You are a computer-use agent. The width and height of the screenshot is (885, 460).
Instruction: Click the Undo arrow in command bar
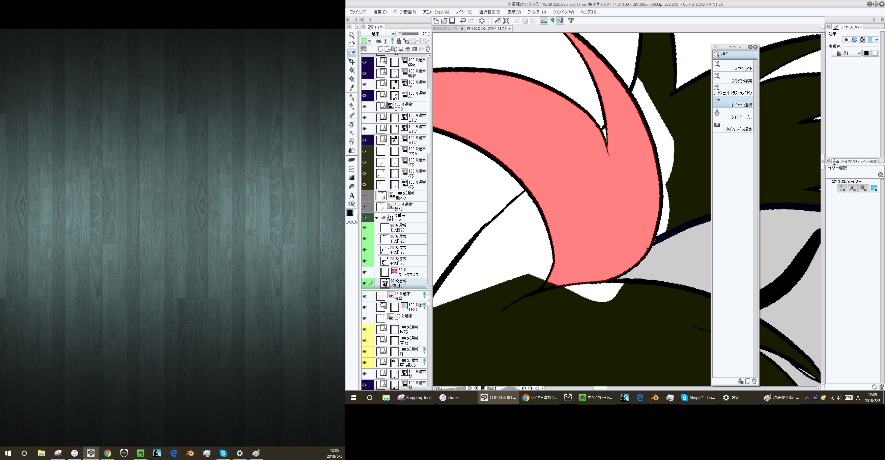point(463,21)
